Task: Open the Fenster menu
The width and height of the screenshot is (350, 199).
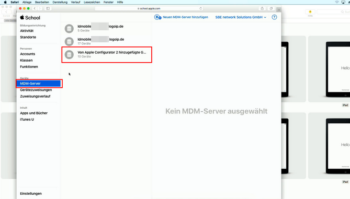Action: click(108, 2)
